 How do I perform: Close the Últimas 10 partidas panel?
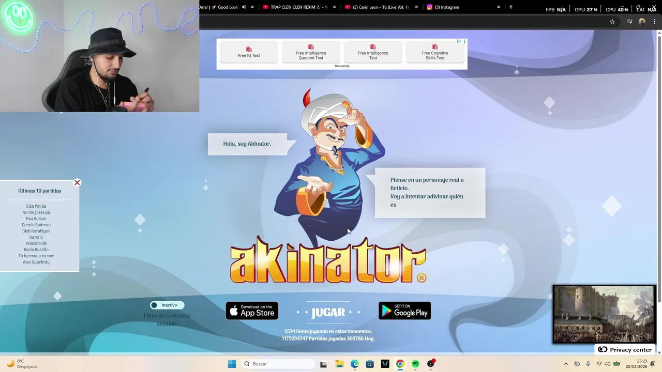[x=77, y=182]
